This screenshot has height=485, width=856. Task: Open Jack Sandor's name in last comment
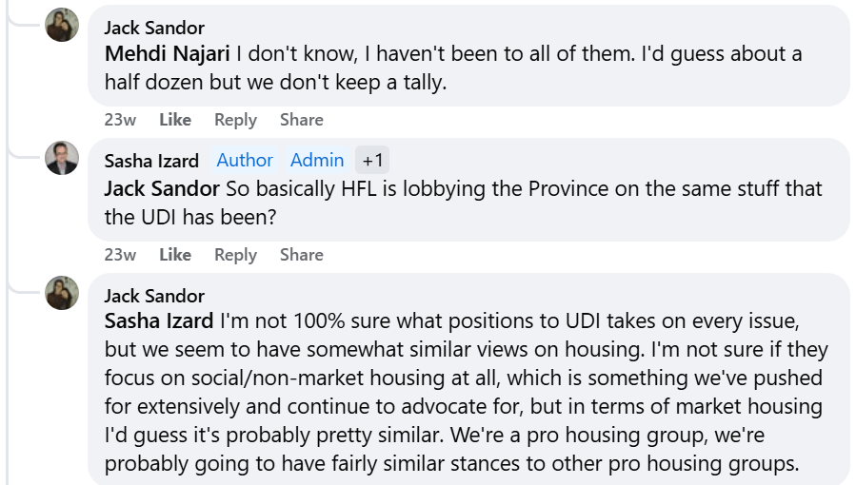[154, 296]
